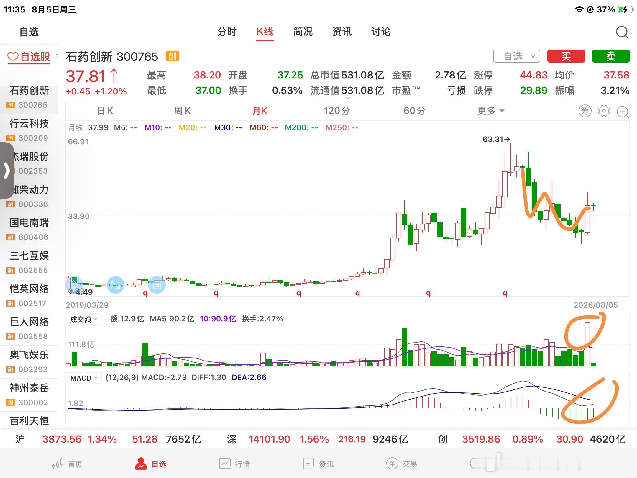
Task: Expand the collapsed side panel arrow
Action: tap(6, 170)
